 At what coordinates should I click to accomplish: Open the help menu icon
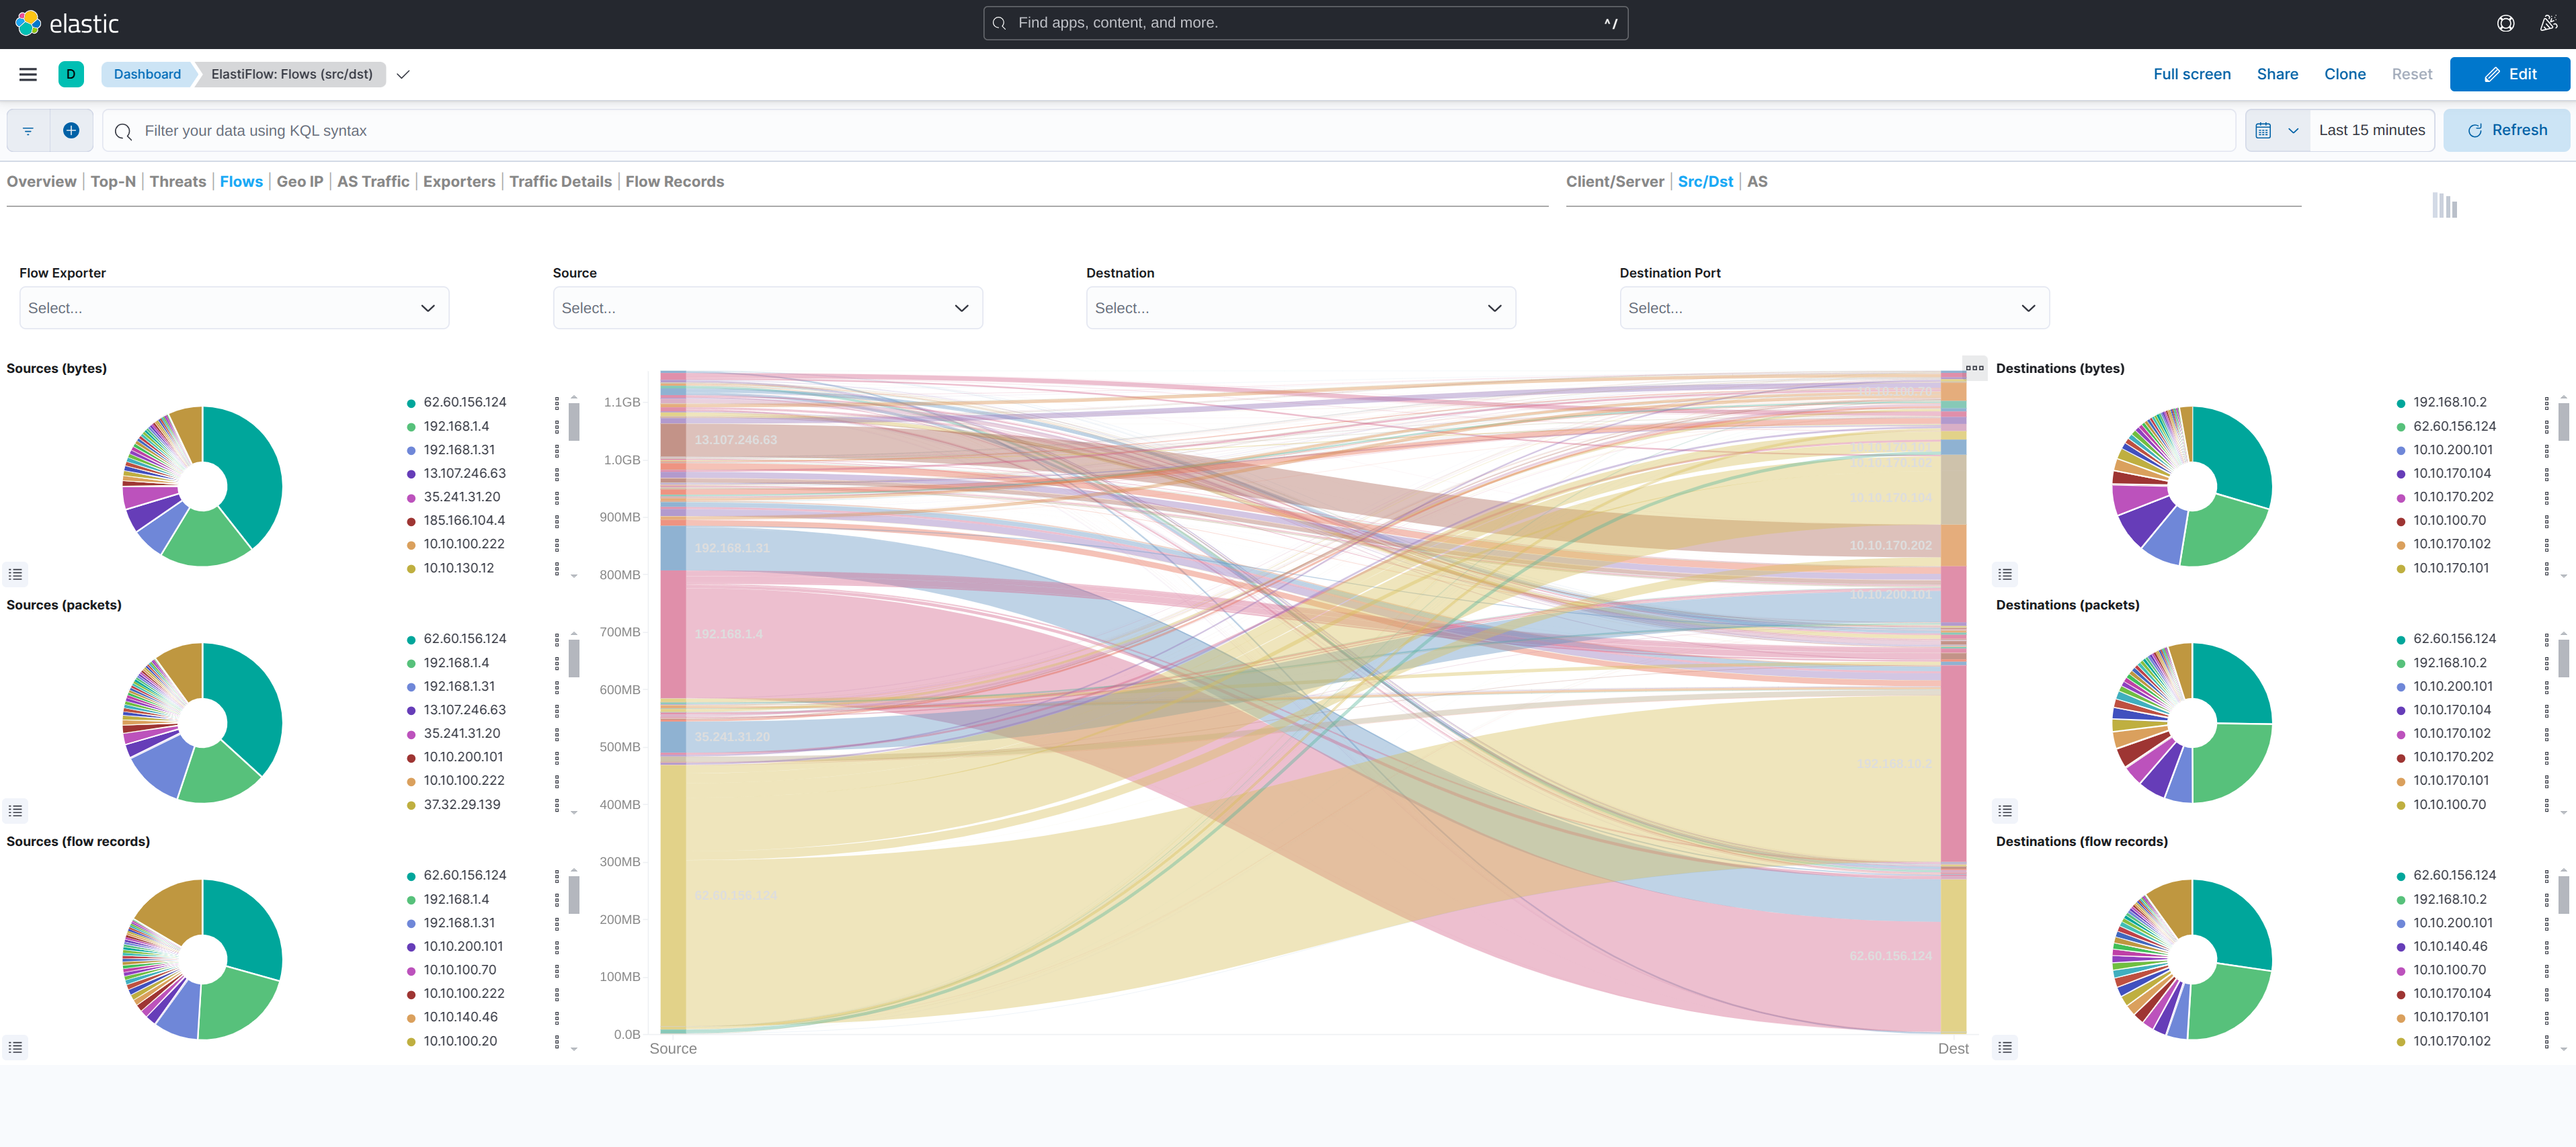pyautogui.click(x=2505, y=23)
